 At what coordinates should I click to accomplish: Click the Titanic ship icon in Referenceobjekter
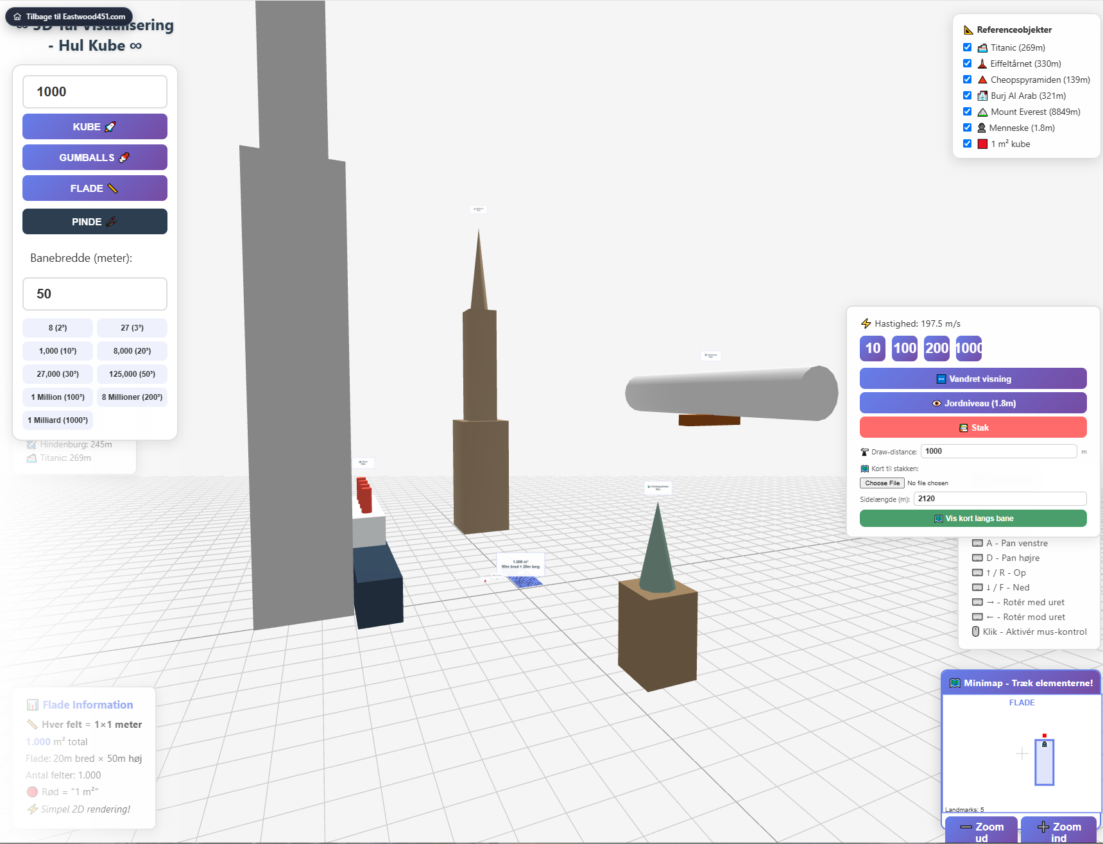(x=982, y=47)
